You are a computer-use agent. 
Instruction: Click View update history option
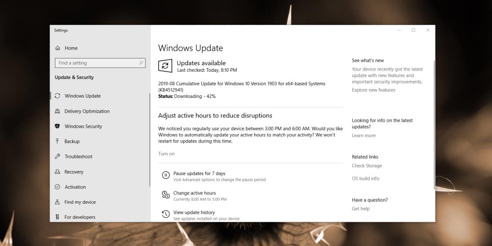194,212
